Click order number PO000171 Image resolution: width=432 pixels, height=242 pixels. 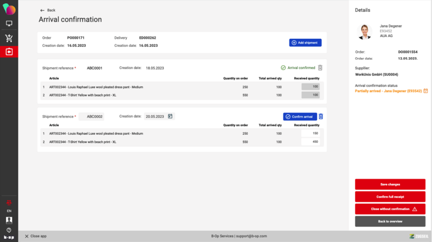(76, 38)
